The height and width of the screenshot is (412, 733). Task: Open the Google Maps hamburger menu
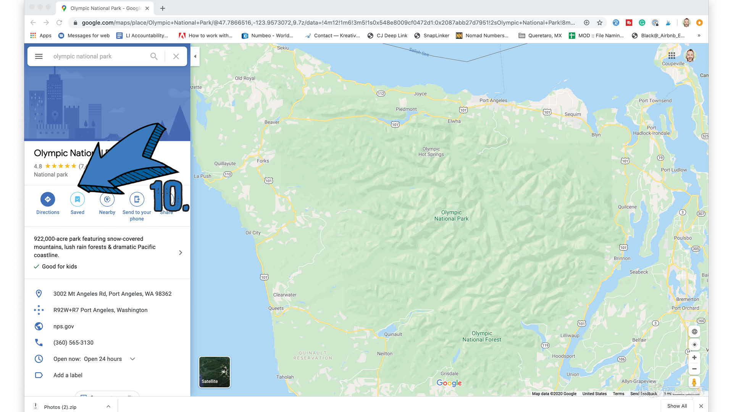(x=39, y=56)
